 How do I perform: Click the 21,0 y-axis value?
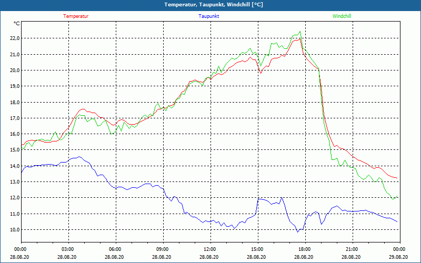coord(15,55)
